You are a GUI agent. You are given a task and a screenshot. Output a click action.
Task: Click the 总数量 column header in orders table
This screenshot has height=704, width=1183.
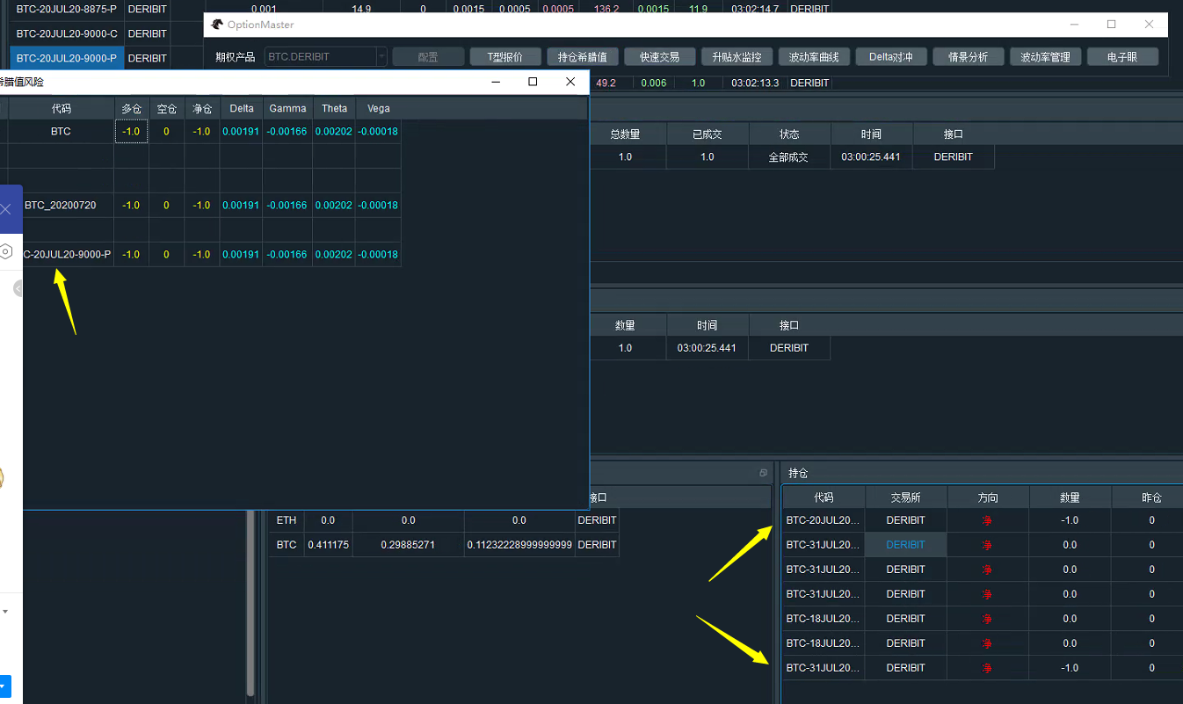pyautogui.click(x=625, y=134)
